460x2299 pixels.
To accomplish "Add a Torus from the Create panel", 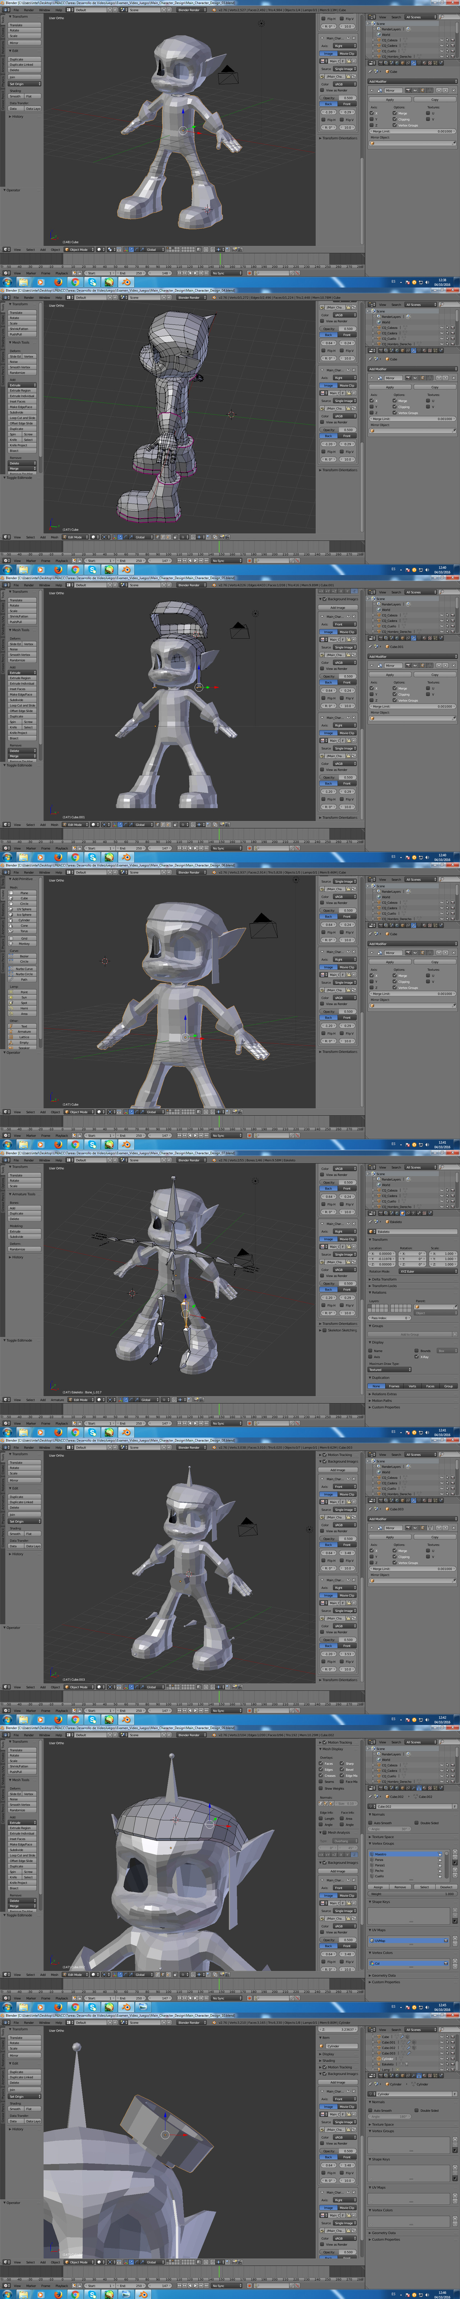I will pyautogui.click(x=22, y=931).
